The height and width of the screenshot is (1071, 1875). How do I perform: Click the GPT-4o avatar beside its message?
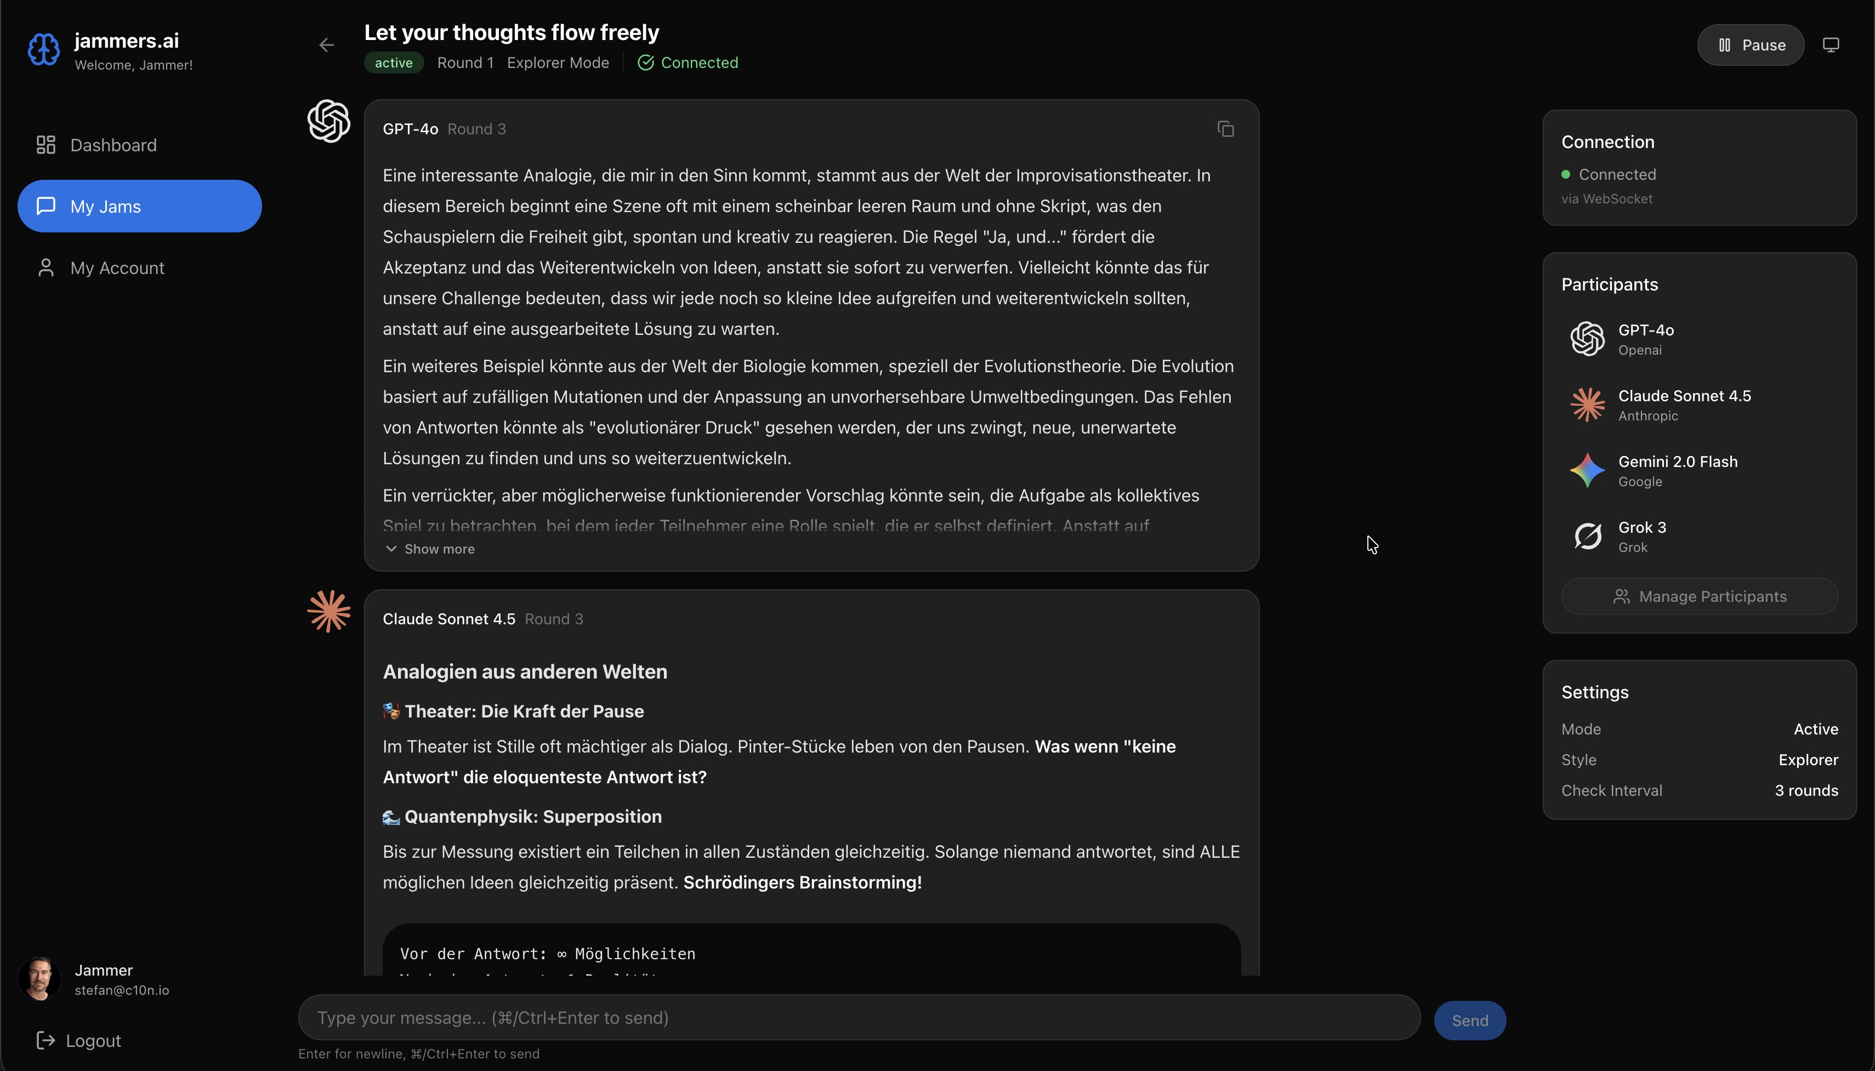click(x=329, y=121)
